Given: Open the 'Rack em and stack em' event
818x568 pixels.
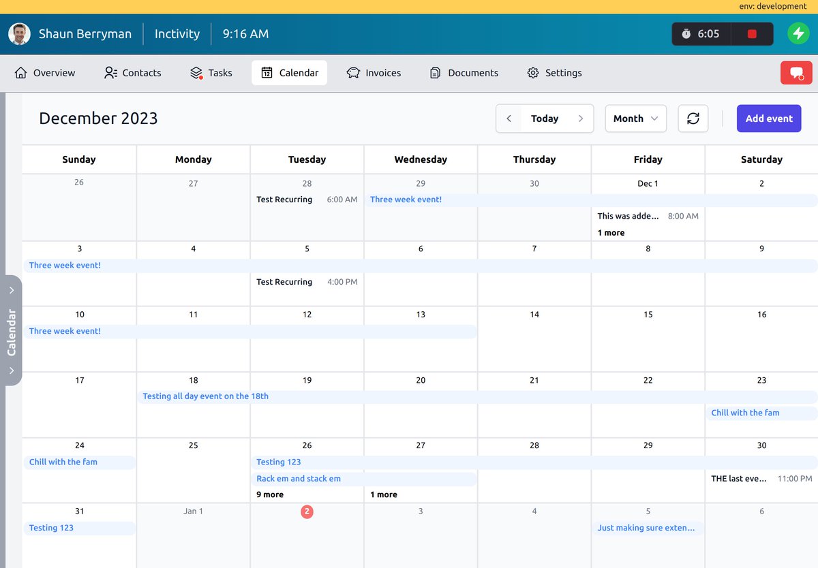Looking at the screenshot, I should coord(364,479).
